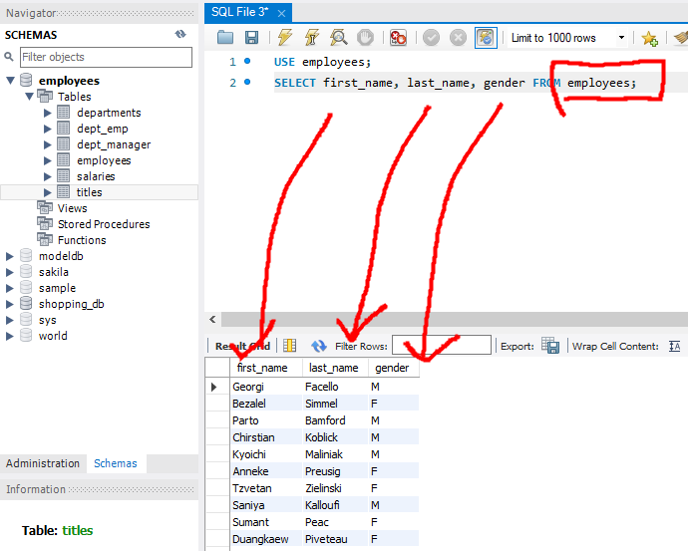Refresh the result set icon
The image size is (688, 551).
(319, 347)
